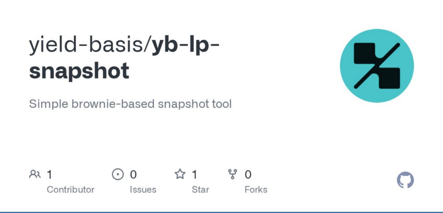Click the Issues circle-dot icon

118,174
